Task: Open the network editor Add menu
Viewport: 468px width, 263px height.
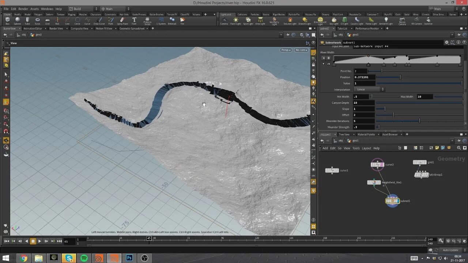Action: pyautogui.click(x=325, y=148)
